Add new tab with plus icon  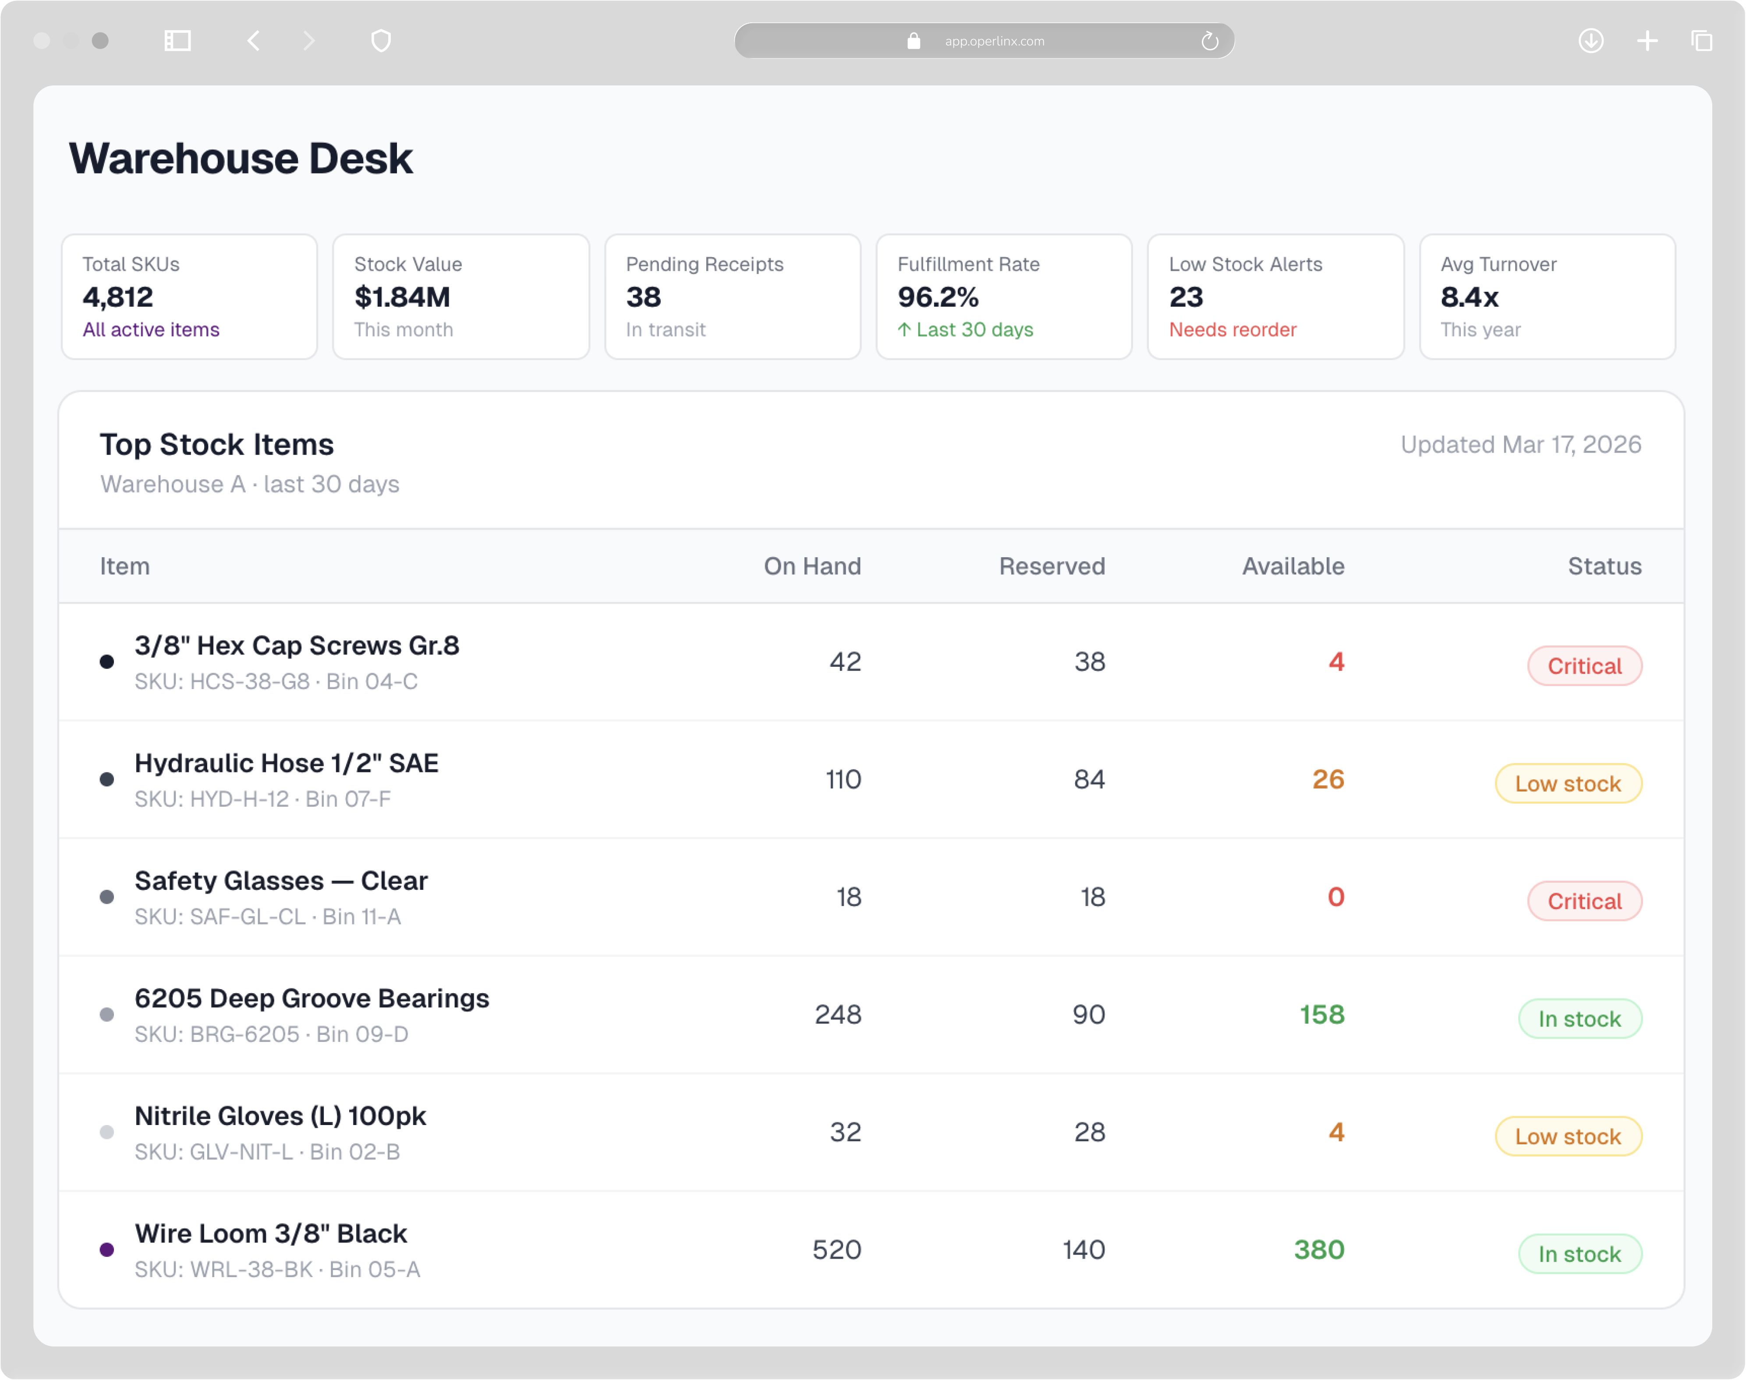[1647, 40]
